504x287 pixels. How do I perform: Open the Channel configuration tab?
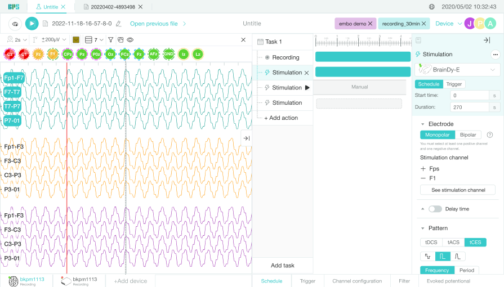pyautogui.click(x=357, y=281)
